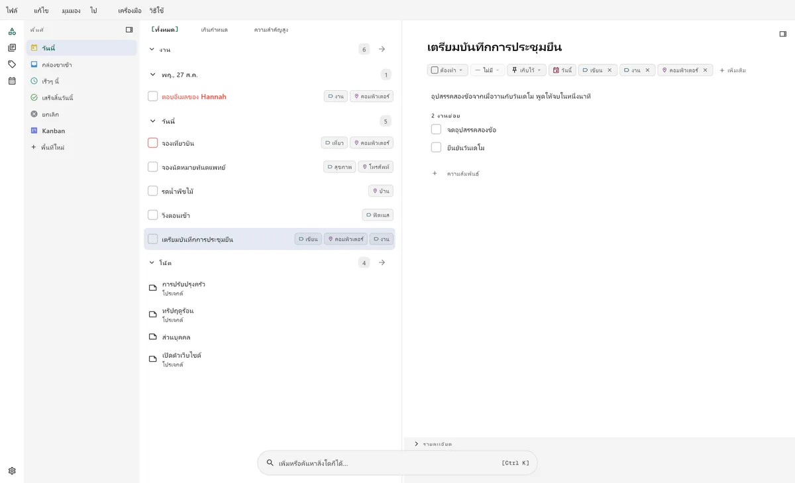Collapse the โน้ต group chevron
This screenshot has height=483, width=795.
152,262
